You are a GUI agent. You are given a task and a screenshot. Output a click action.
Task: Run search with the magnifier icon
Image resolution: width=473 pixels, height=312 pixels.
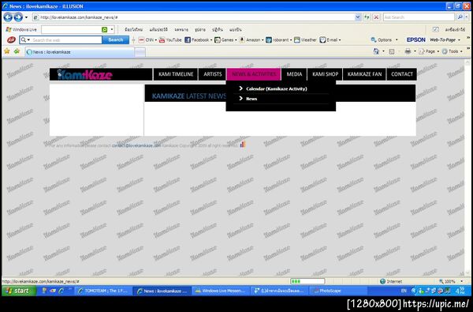tap(460, 17)
